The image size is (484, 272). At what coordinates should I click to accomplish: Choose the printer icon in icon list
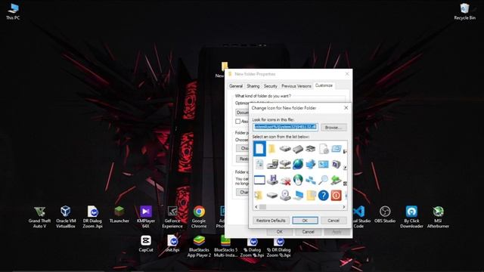point(311,149)
